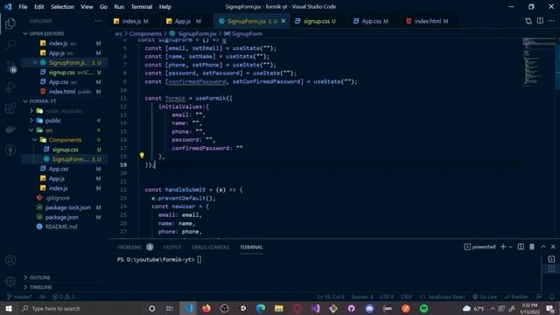Screen dimensions: 560x315
Task: Open the Accounts menu icon
Action: (10, 261)
